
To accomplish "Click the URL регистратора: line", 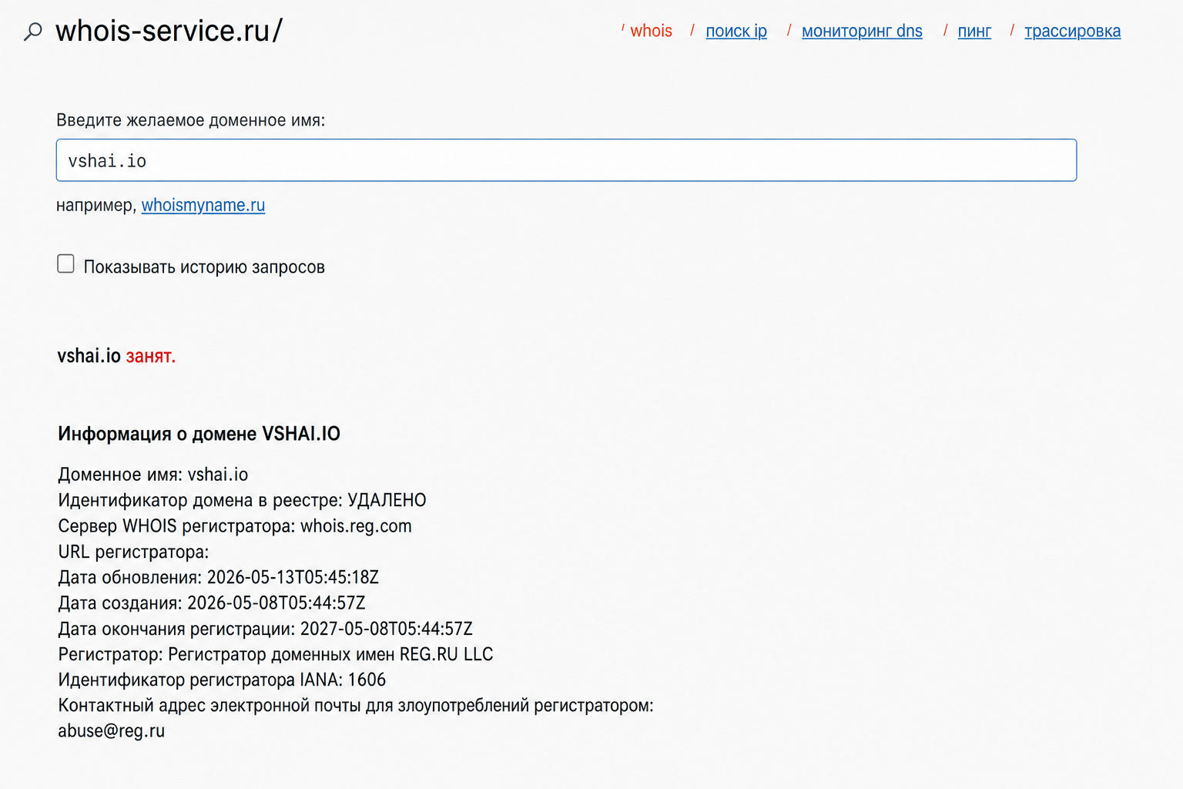I will click(133, 552).
